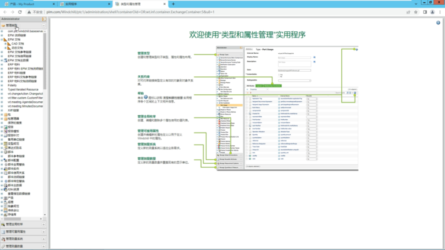This screenshot has width=445, height=250.
Task: Switch to the 产品 - My Product tab
Action: (x=30, y=4)
